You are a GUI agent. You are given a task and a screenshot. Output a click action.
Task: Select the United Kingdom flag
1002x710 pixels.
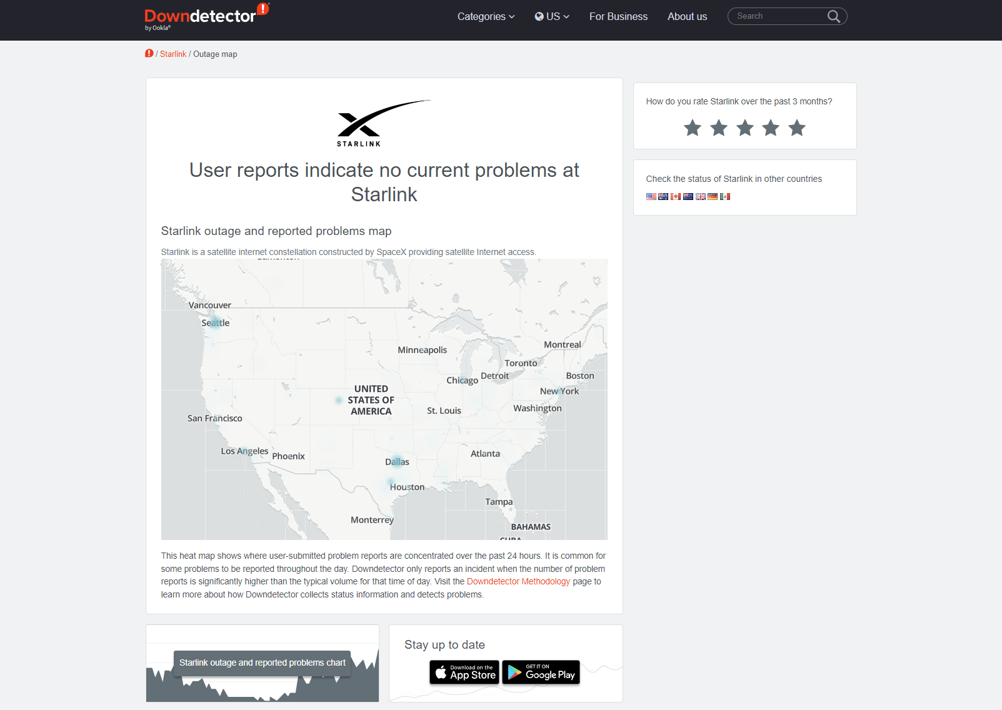tap(701, 196)
